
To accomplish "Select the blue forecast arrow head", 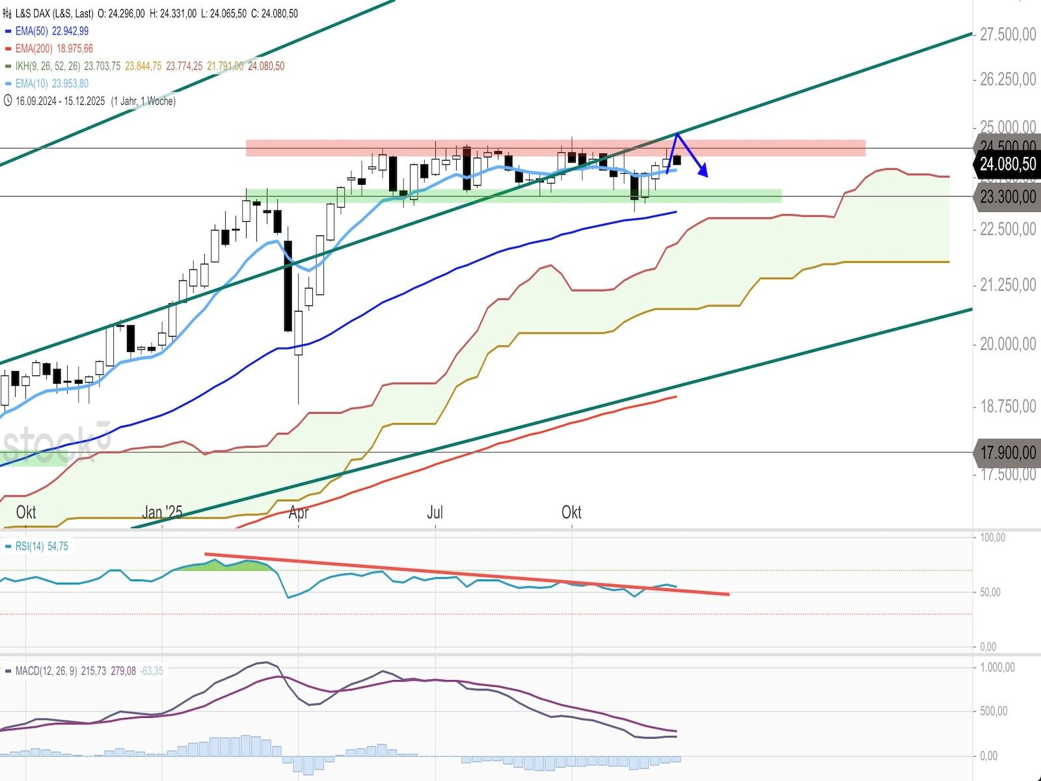I will pos(703,172).
